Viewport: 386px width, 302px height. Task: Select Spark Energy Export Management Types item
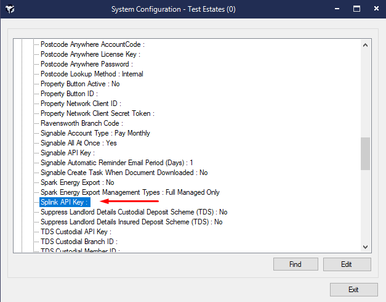coord(129,192)
